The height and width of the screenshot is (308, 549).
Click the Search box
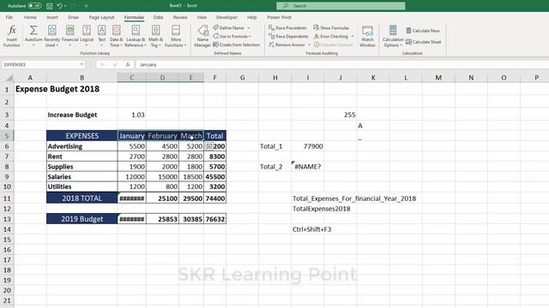pos(341,6)
